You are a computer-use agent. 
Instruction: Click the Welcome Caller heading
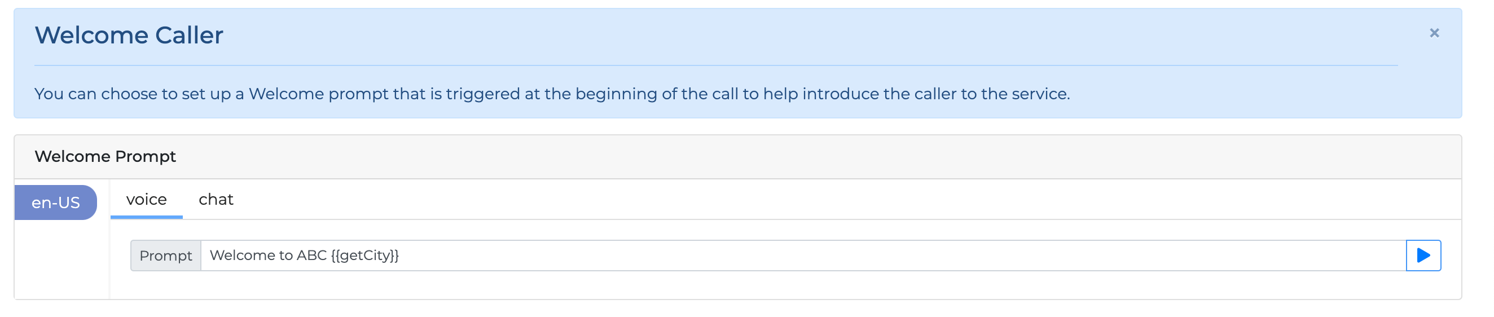(129, 36)
